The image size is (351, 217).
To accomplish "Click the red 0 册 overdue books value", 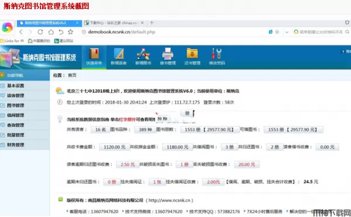I will coord(112,182).
